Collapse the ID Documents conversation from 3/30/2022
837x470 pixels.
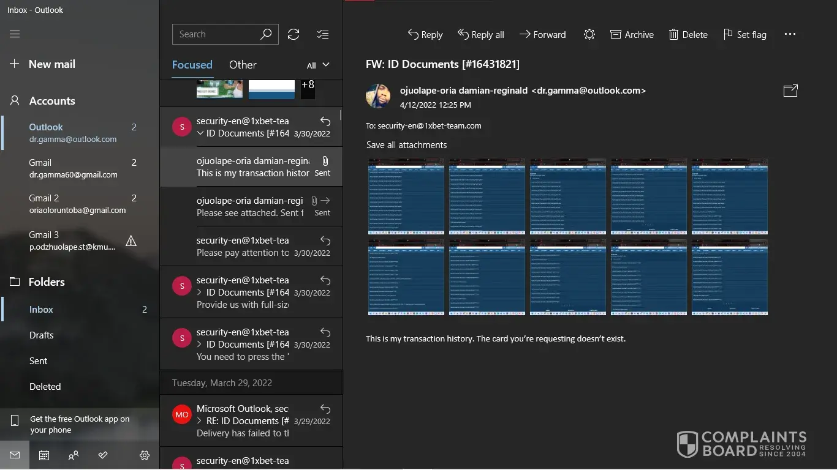click(200, 133)
